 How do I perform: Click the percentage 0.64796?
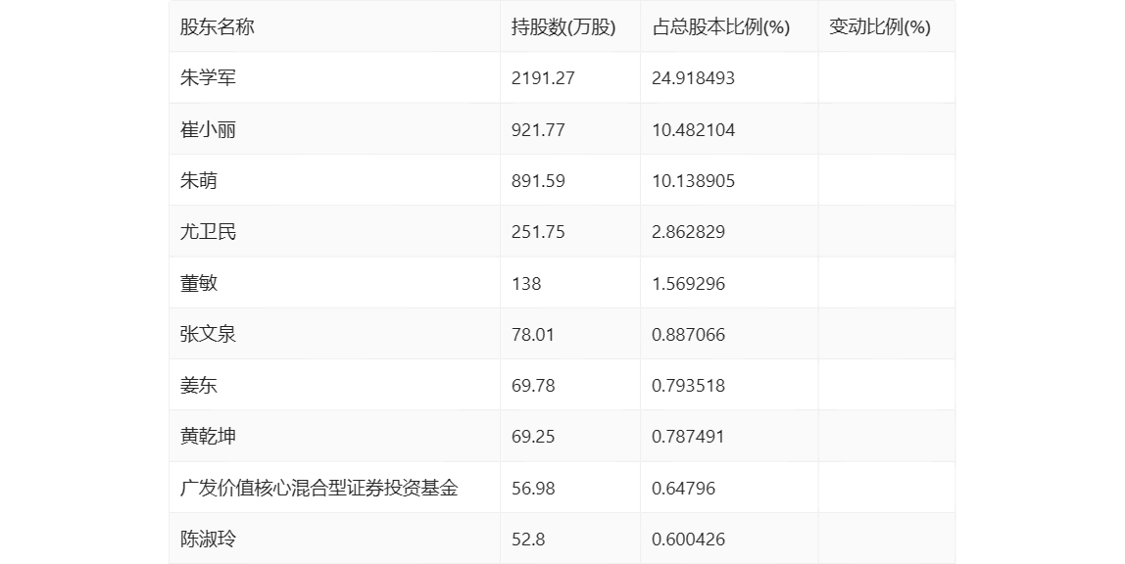[x=683, y=488]
